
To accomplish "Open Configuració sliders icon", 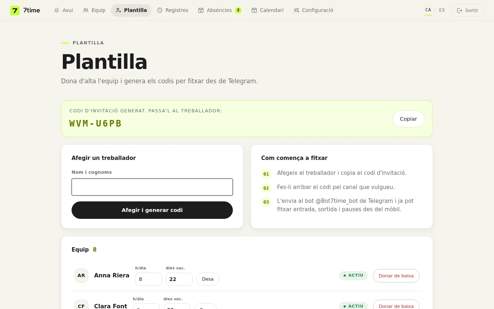I will 296,10.
